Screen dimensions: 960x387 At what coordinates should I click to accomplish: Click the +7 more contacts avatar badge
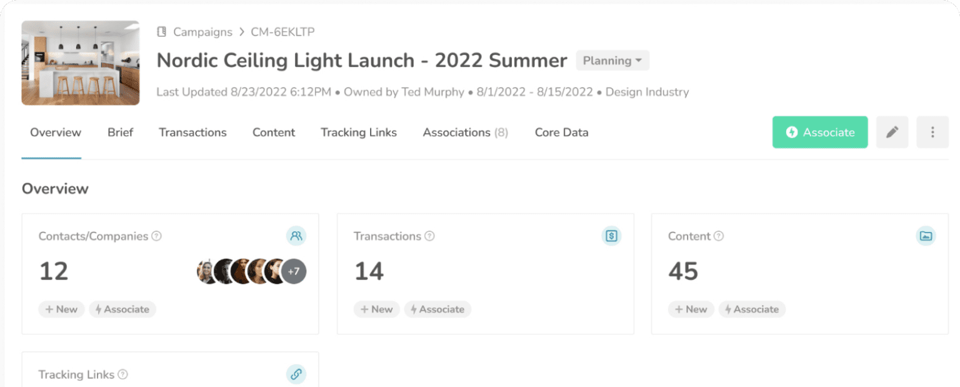tap(294, 271)
